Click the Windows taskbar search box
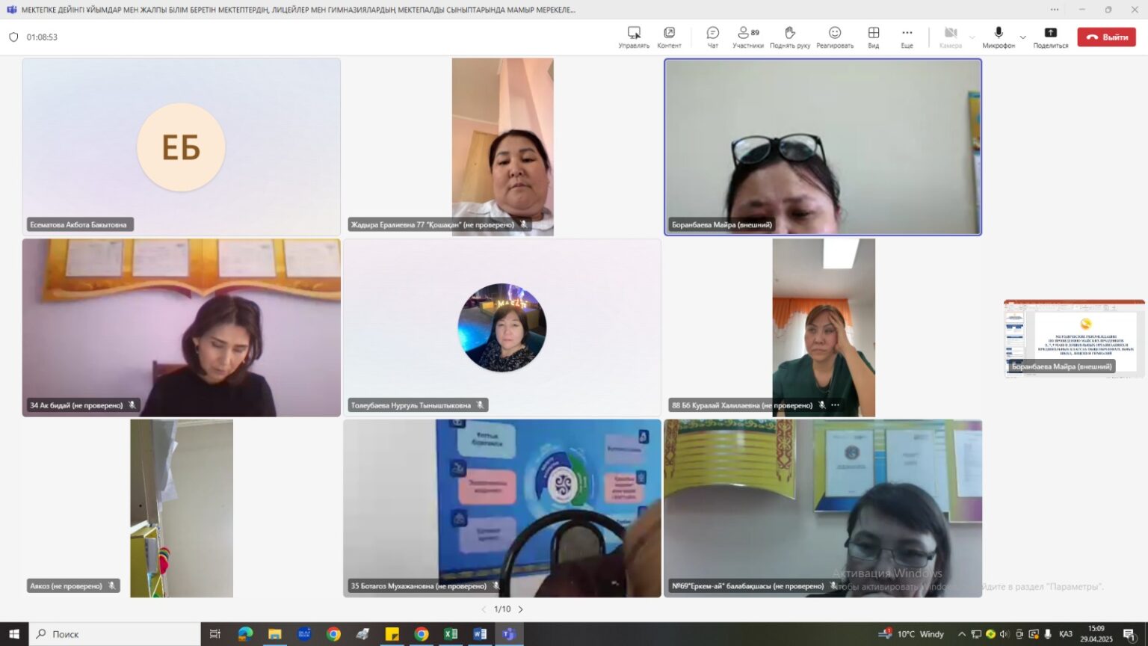Screen dimensions: 1148x646 116,634
